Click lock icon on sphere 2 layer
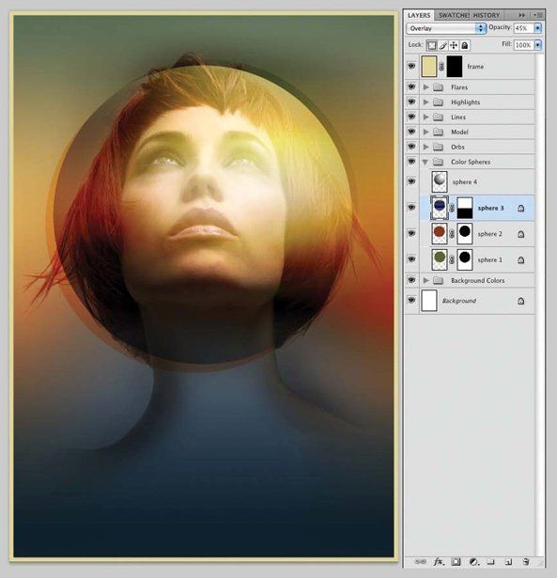Image resolution: width=557 pixels, height=578 pixels. 521,234
